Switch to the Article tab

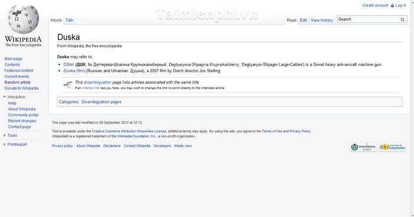[56, 20]
